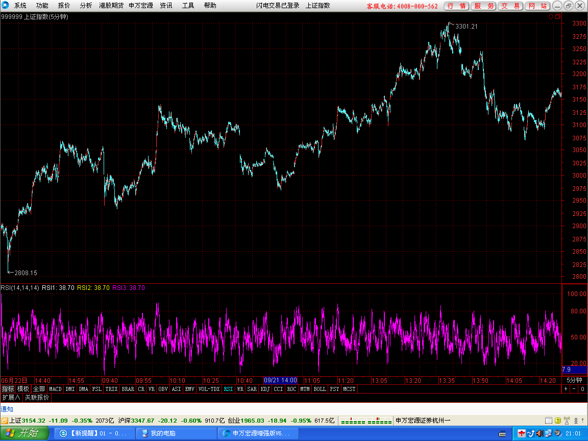Select the highlighted RSI indicator tab
The image size is (588, 441).
pos(228,389)
